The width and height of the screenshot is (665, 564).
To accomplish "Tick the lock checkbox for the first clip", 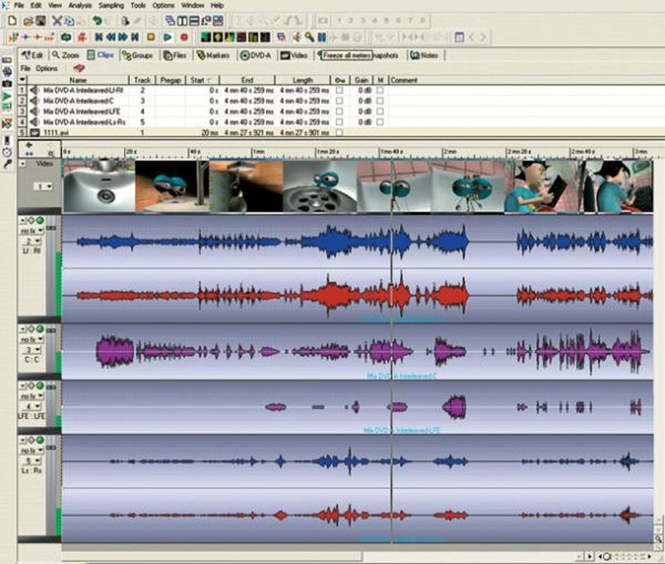I will coord(338,91).
